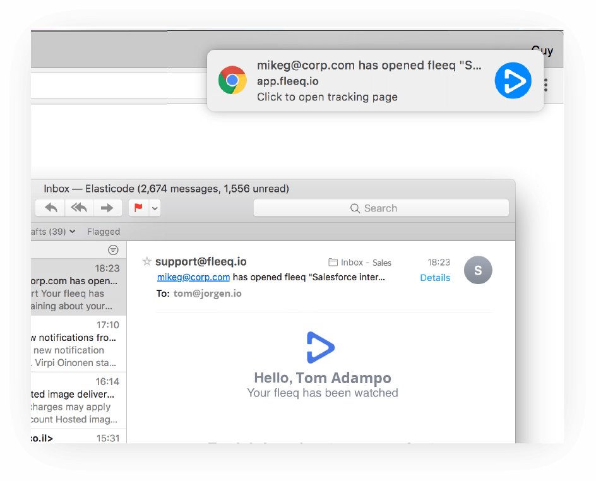The image size is (596, 481).
Task: Click the Forward arrow button
Action: tap(107, 208)
